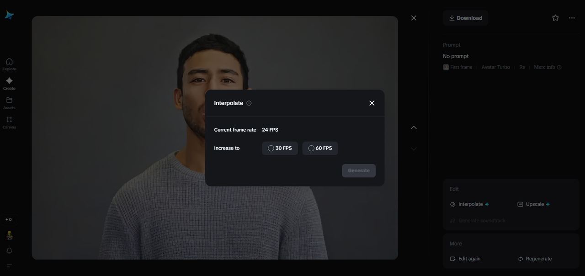585x276 pixels.
Task: Go to next item with down chevron
Action: [x=414, y=149]
